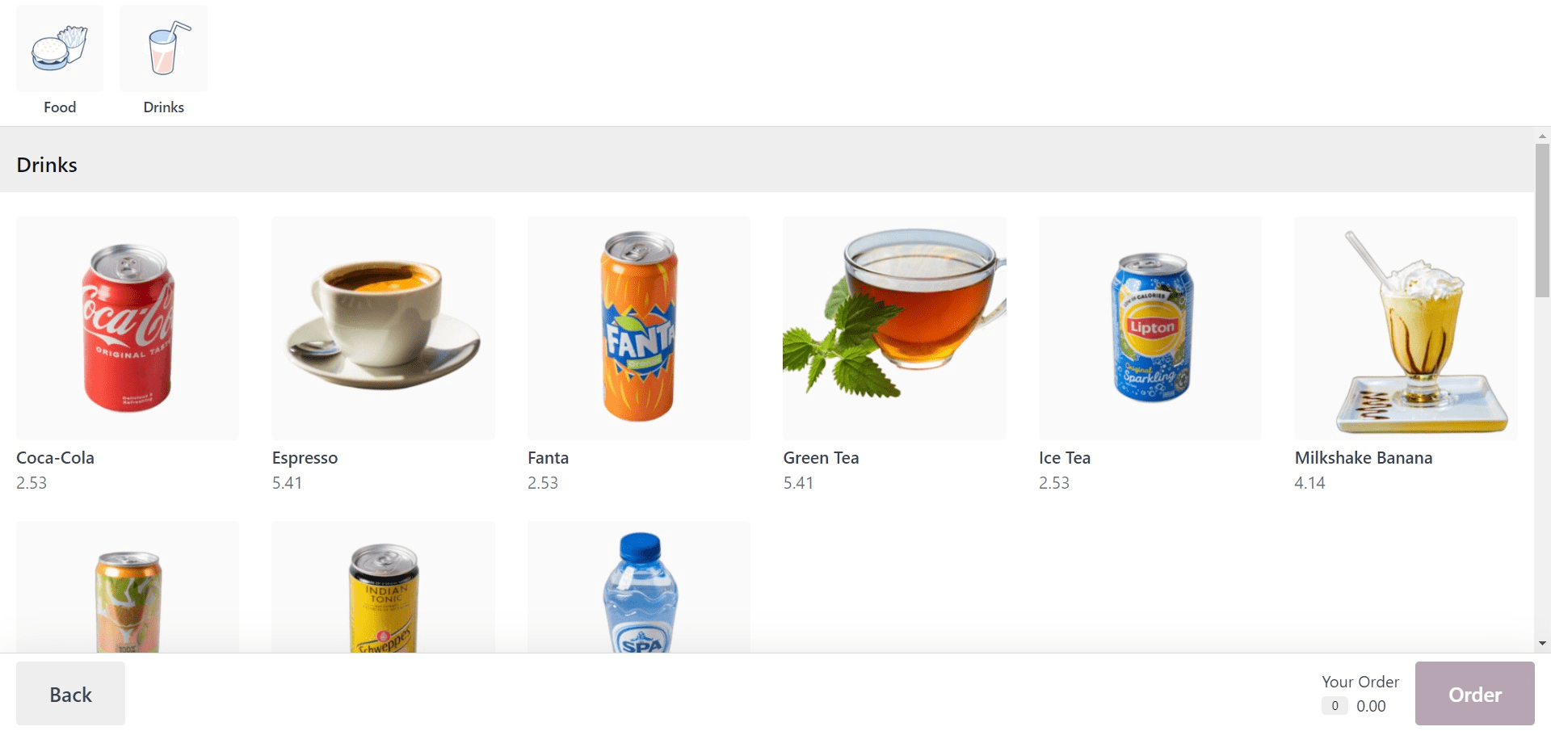Viewport: 1551px width, 731px height.
Task: Click the vertical scrollbar thumb
Action: point(1542,221)
